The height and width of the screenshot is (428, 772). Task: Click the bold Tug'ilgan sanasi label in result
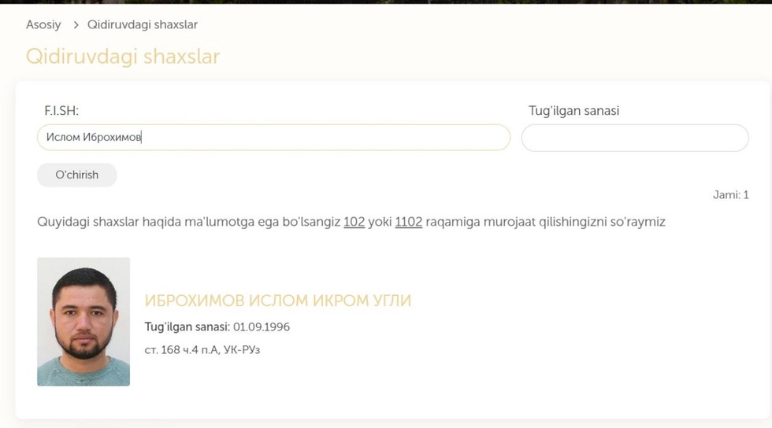click(187, 327)
